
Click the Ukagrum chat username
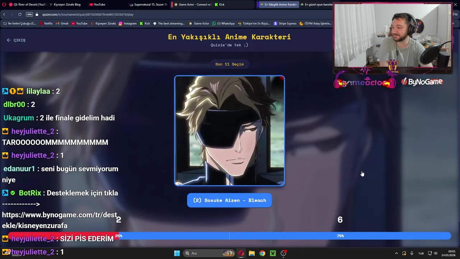19,118
